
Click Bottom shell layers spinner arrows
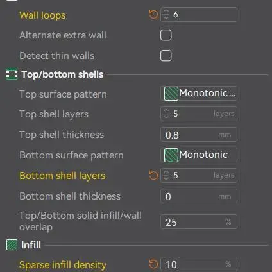click(x=166, y=175)
